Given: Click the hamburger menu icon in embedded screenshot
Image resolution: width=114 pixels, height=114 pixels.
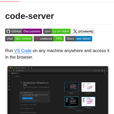Looking at the screenshot, I should tap(9, 73).
